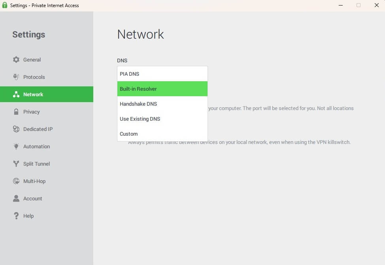Click the Split Tunnel branch icon
Image resolution: width=385 pixels, height=265 pixels.
tap(16, 164)
